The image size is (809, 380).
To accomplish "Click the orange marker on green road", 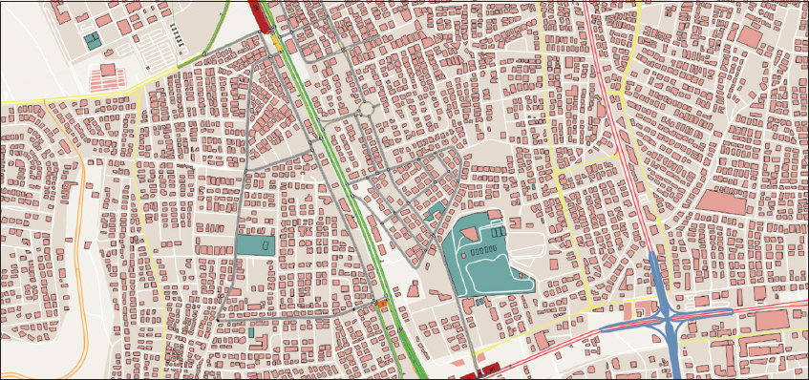I will click(x=382, y=304).
